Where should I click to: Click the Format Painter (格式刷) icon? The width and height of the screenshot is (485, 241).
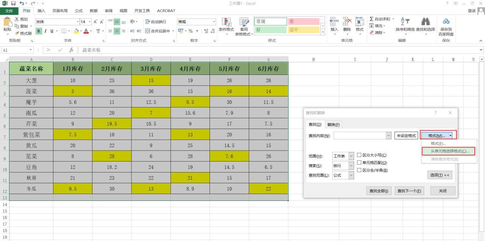tap(17, 34)
